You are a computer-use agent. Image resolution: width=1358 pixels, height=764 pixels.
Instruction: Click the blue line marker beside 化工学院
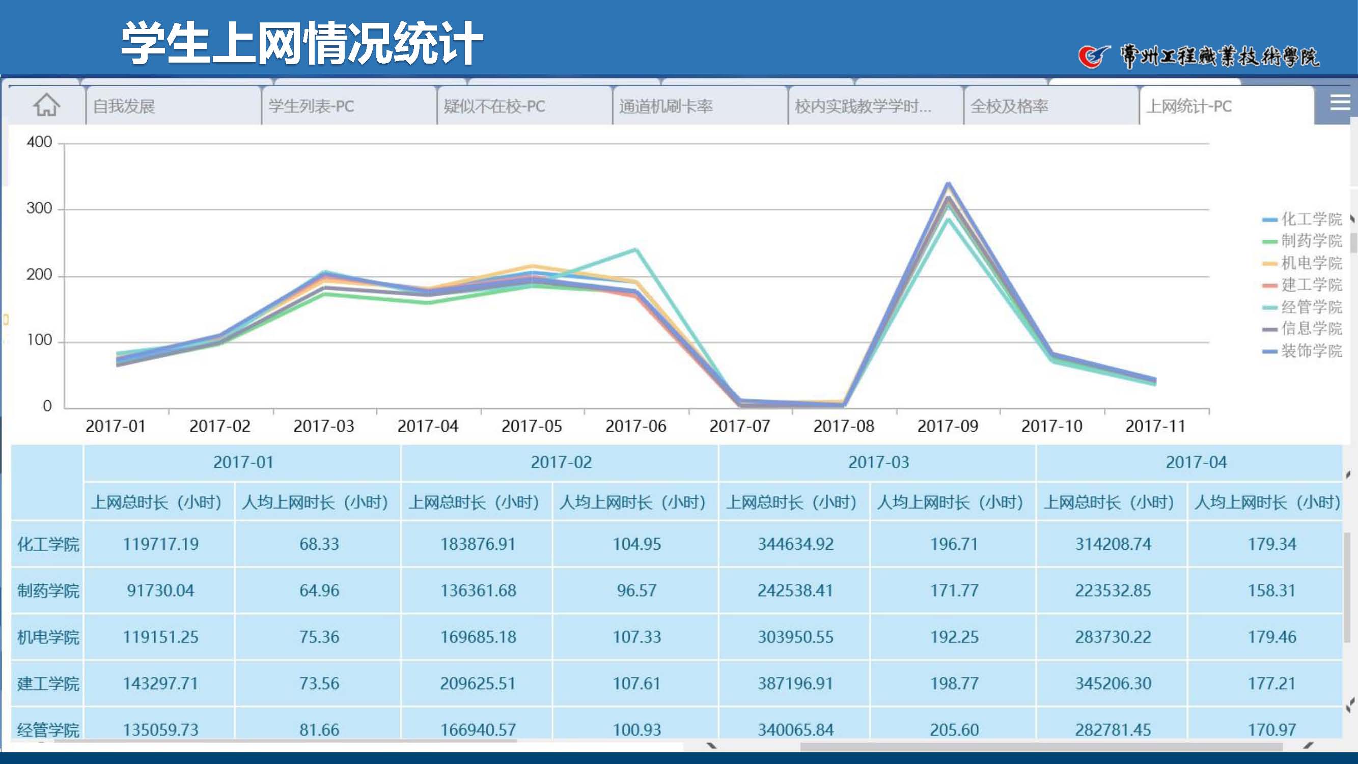(1269, 220)
